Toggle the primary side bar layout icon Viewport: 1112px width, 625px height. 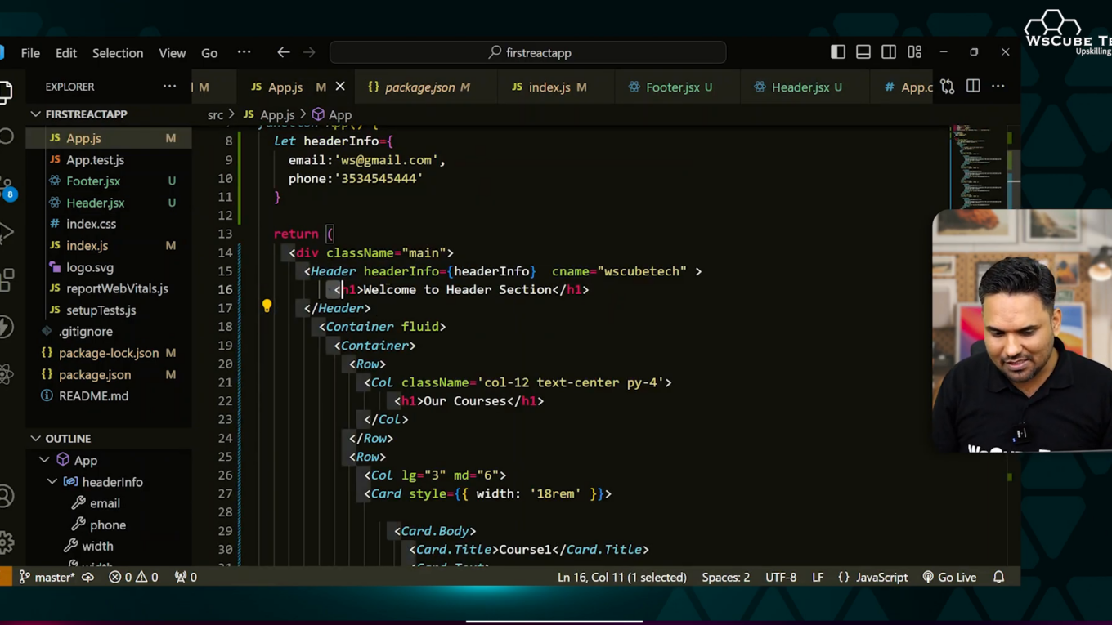click(838, 52)
